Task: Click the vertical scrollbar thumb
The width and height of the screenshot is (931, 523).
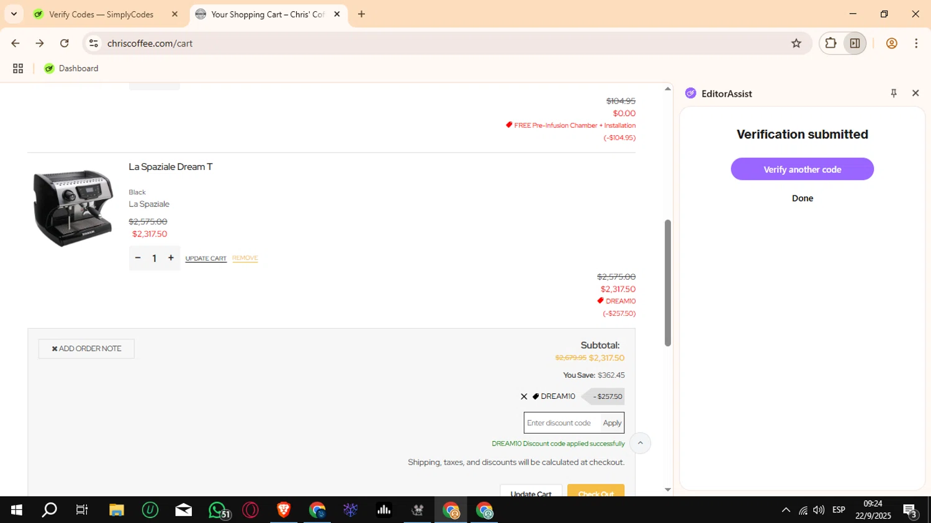Action: point(668,283)
